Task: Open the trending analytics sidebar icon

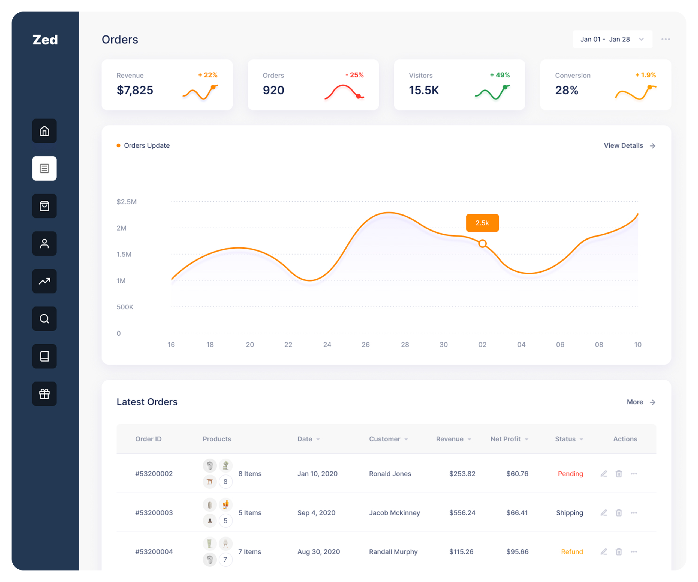Action: pos(44,281)
